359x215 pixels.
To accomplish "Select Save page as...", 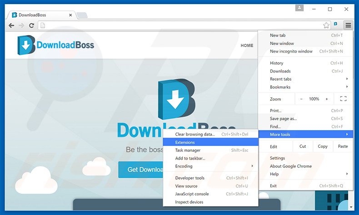I will (306, 118).
